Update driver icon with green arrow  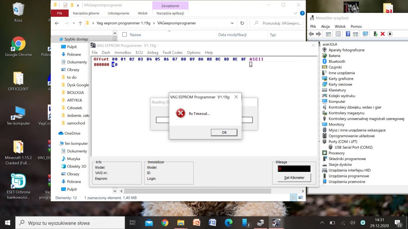pyautogui.click(x=375, y=34)
